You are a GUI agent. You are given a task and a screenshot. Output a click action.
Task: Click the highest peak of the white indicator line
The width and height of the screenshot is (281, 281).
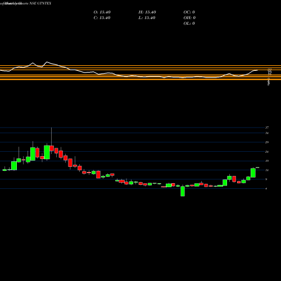click(x=47, y=62)
